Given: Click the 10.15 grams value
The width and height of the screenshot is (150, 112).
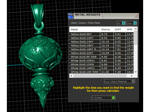Looking at the screenshot, I should 105,42.
